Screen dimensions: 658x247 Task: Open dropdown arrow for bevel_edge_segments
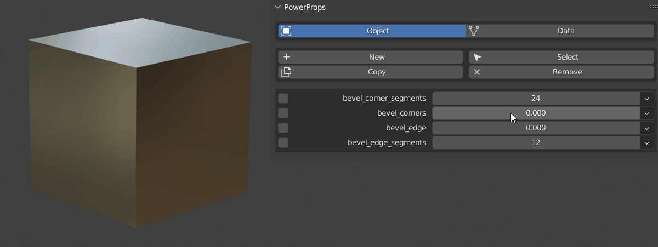pyautogui.click(x=647, y=142)
